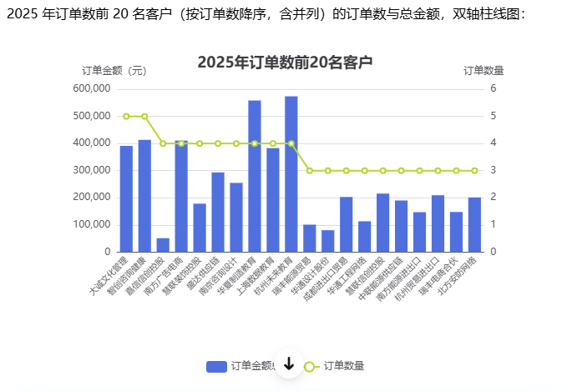The height and width of the screenshot is (391, 567).
Task: Click the line point above 成都进出口贸易
Action: coord(346,170)
